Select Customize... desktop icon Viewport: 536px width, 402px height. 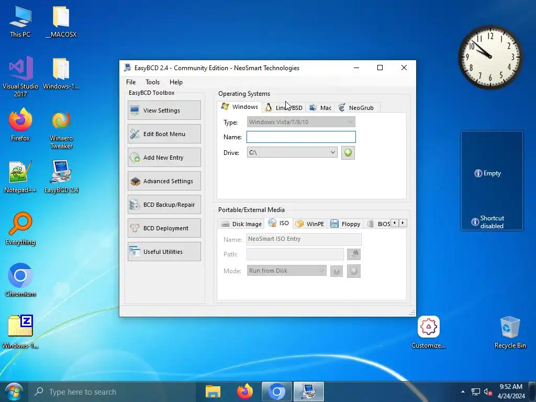pos(428,332)
